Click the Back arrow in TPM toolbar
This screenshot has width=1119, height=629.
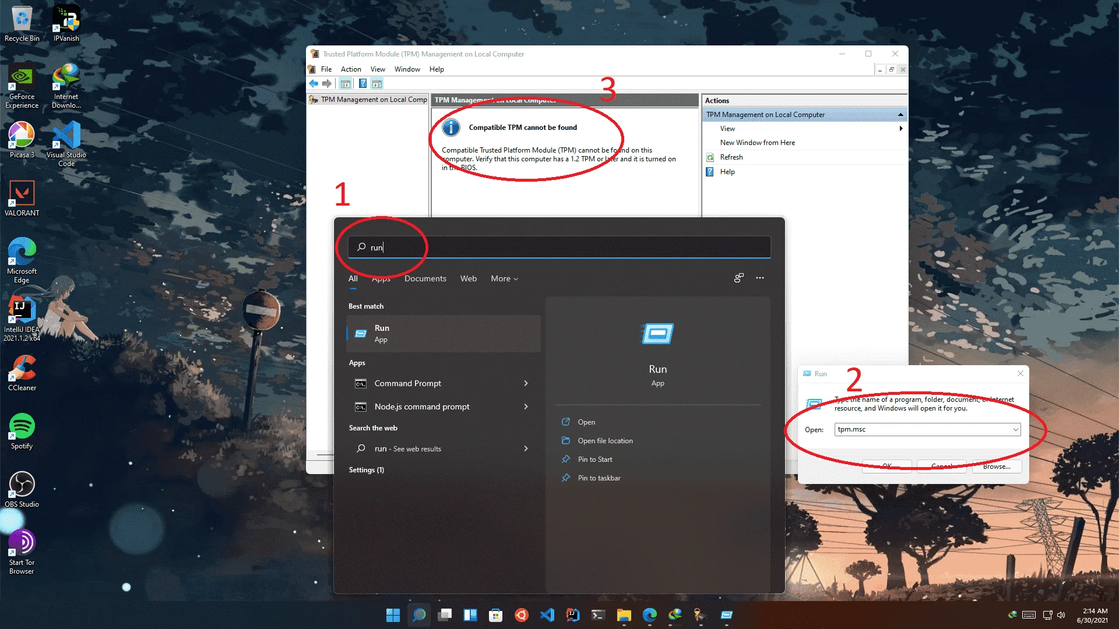pyautogui.click(x=314, y=84)
